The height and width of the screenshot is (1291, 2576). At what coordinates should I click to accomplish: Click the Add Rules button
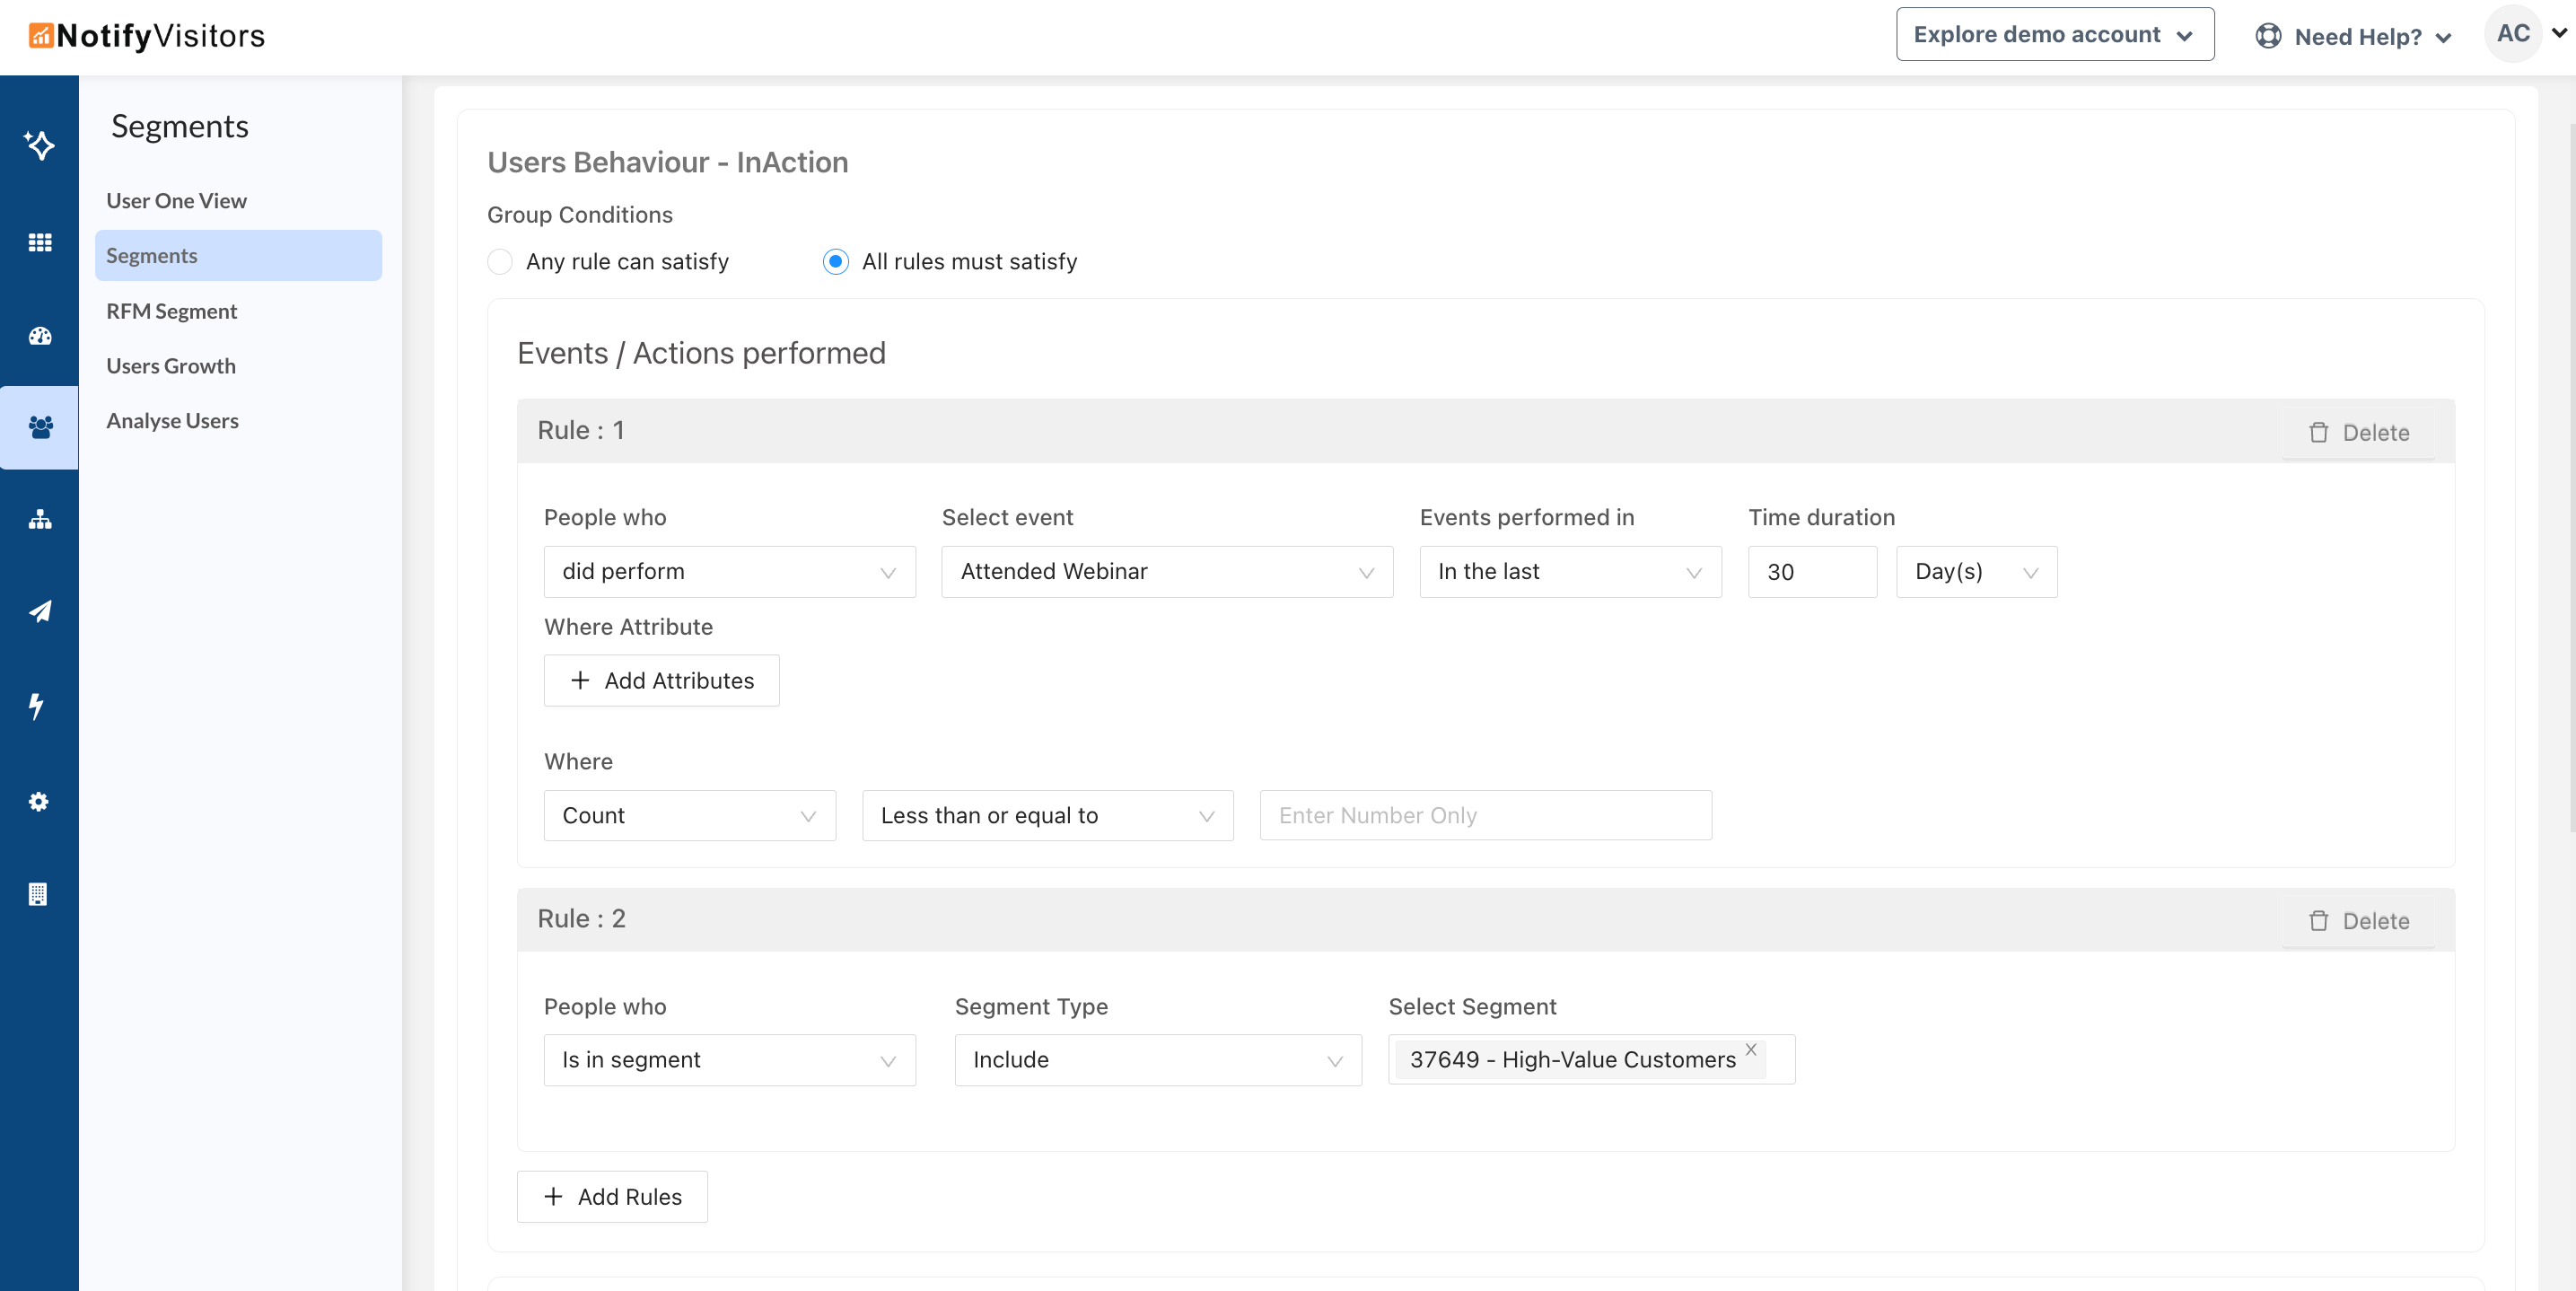click(612, 1196)
